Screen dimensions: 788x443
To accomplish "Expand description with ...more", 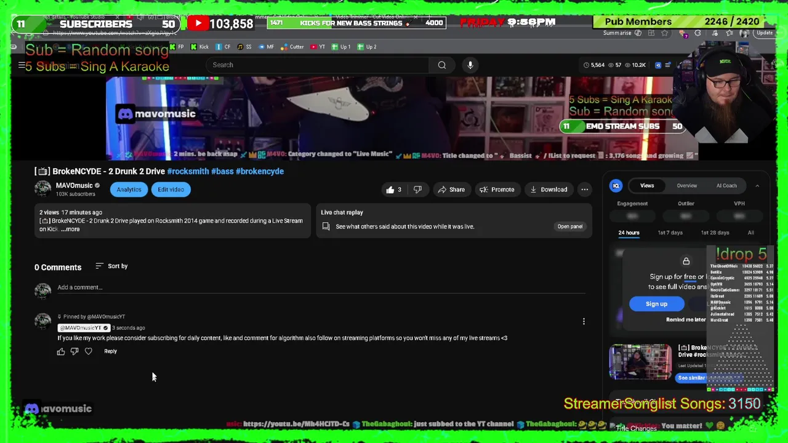I will click(x=70, y=229).
